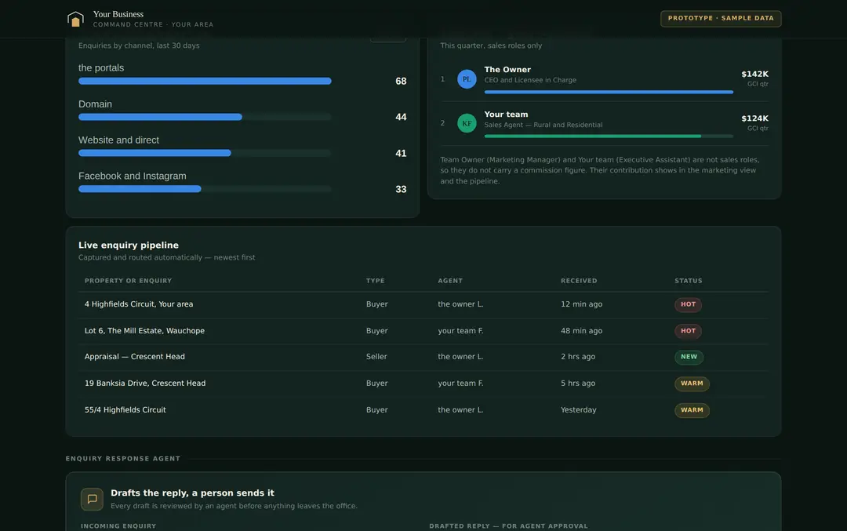This screenshot has width=847, height=531.
Task: Click the Domain enquiry progress bar
Action: [205, 117]
